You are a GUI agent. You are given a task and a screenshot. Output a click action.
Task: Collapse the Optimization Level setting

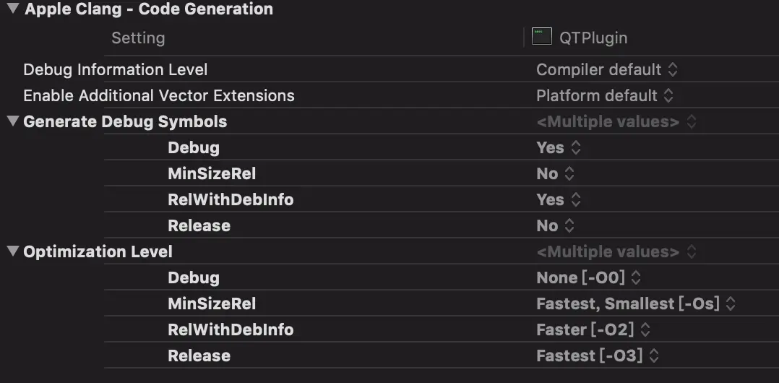(14, 251)
